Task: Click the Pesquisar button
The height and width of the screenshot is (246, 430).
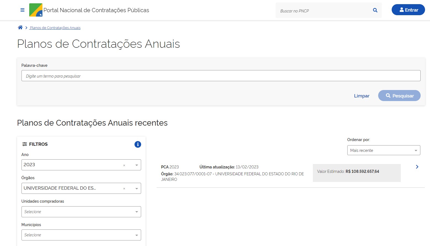Action: pyautogui.click(x=399, y=96)
